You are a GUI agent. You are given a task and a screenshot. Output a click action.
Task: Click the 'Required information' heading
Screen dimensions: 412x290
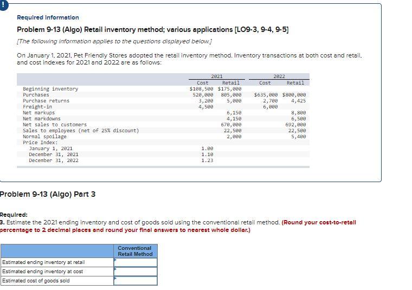[48, 17]
